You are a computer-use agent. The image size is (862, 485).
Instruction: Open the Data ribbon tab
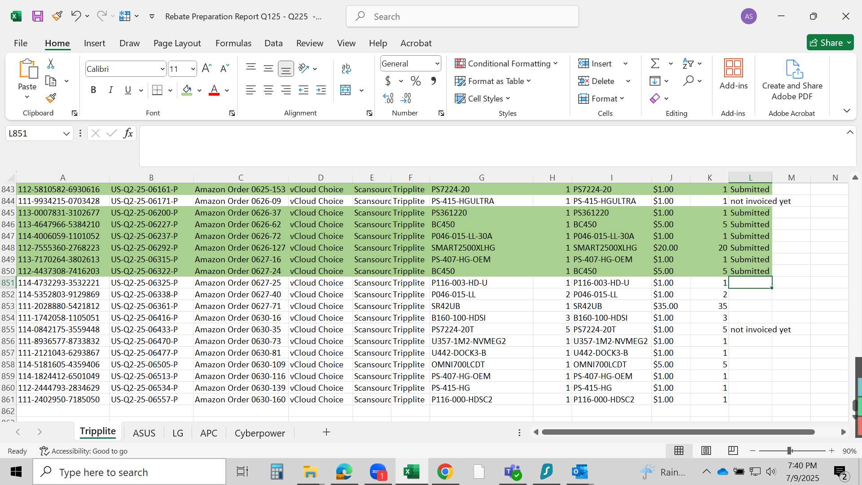pyautogui.click(x=273, y=43)
